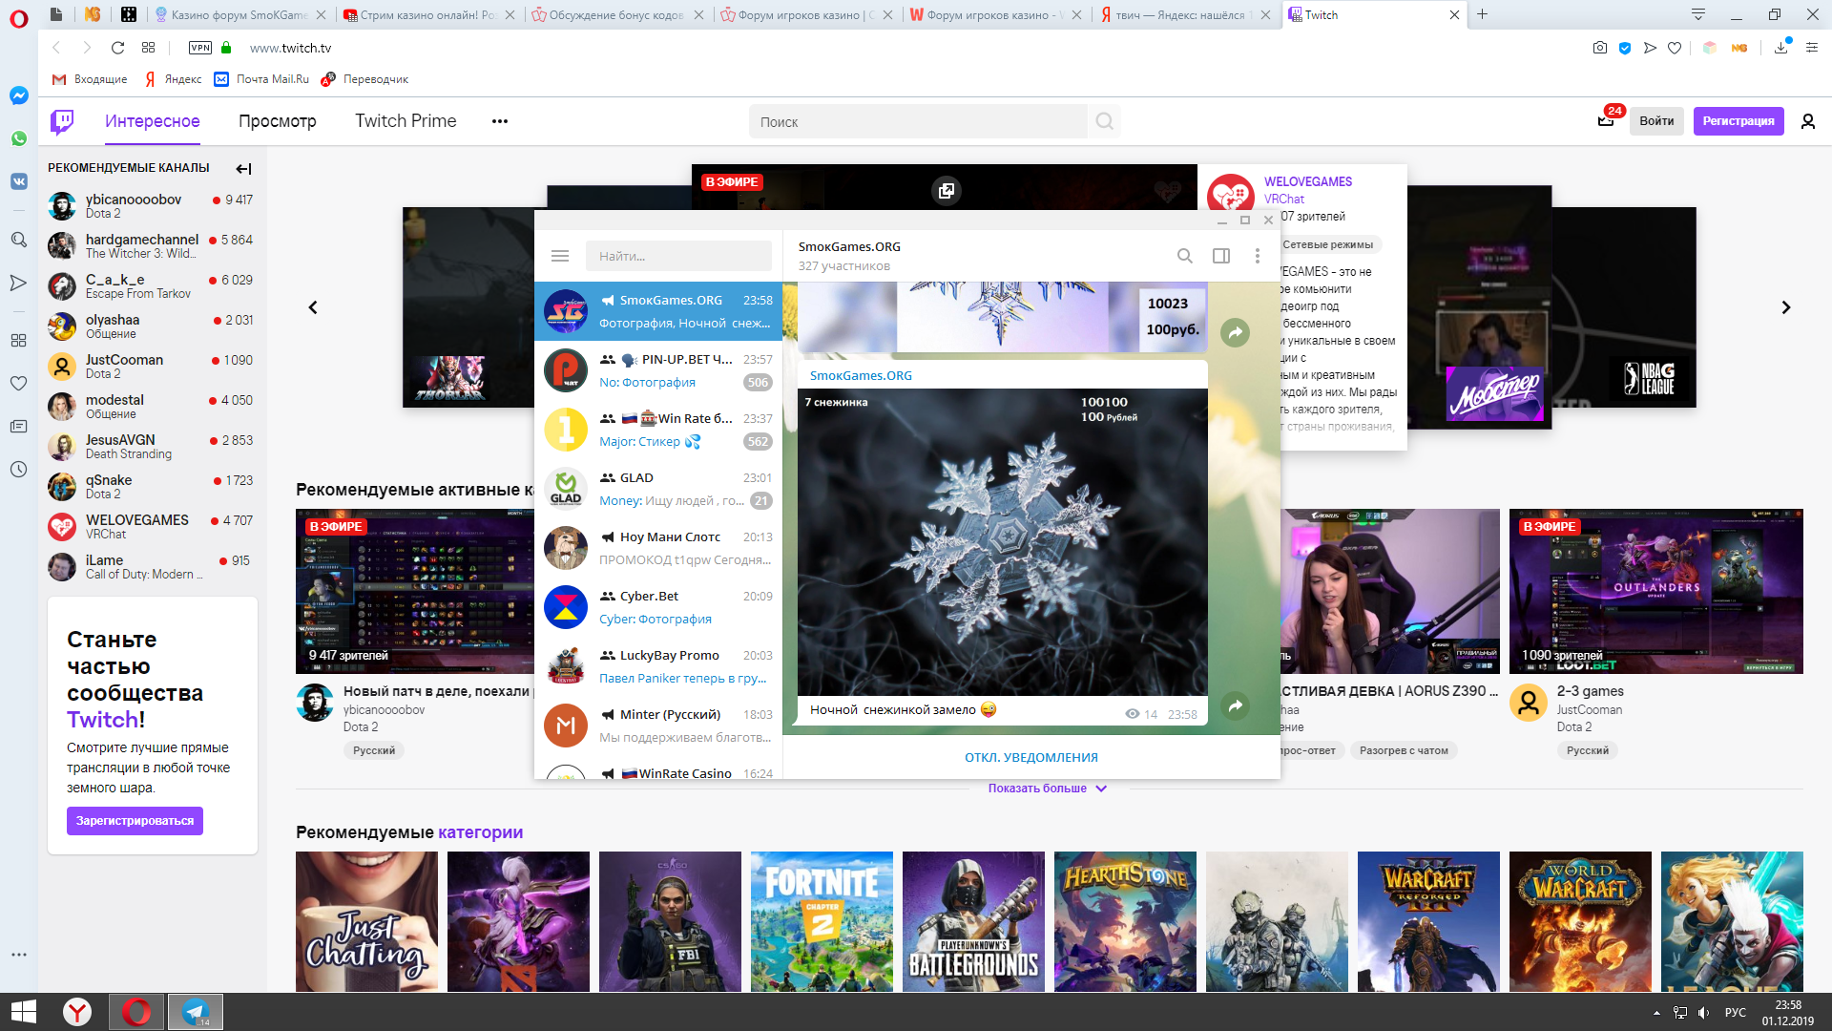The image size is (1832, 1031).
Task: Open a new browser tab
Action: pyautogui.click(x=1482, y=14)
